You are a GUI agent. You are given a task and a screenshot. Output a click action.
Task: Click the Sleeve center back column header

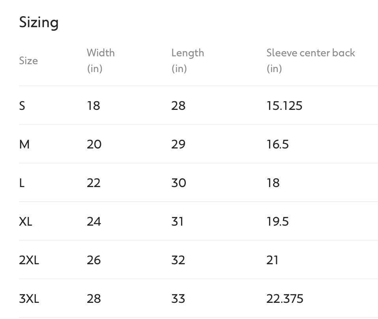[x=311, y=53]
